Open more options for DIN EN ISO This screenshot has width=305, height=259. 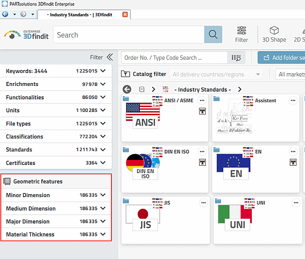click(x=202, y=151)
